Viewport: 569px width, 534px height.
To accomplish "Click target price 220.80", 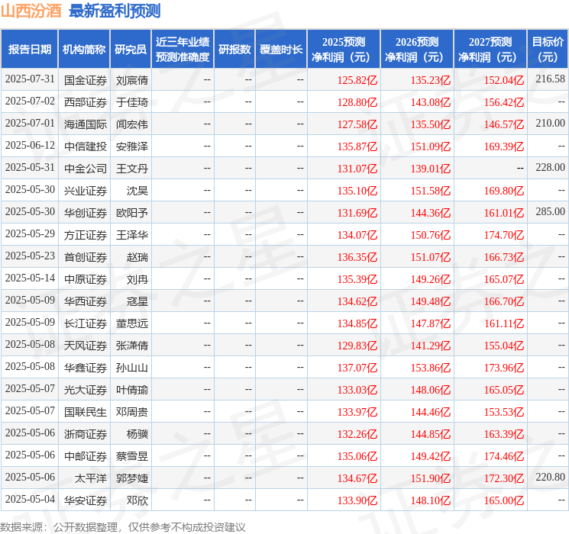I will (x=550, y=477).
